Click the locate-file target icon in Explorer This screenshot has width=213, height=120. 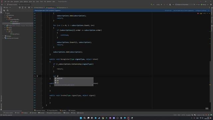coord(20,8)
